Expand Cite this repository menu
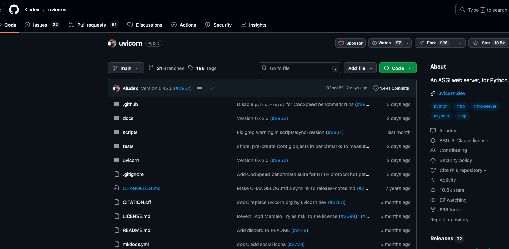Image resolution: width=509 pixels, height=249 pixels. coord(463,170)
